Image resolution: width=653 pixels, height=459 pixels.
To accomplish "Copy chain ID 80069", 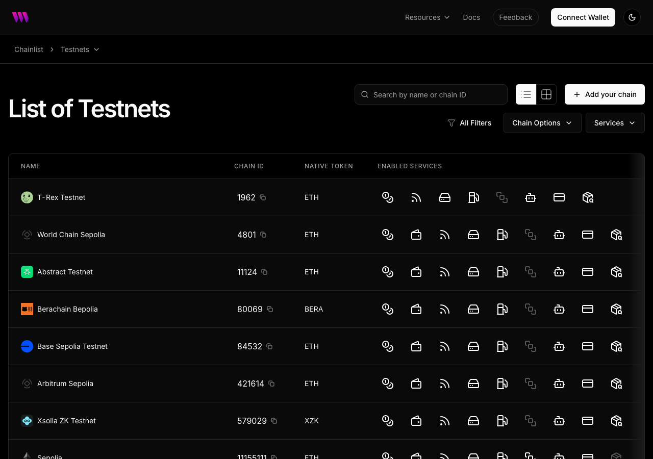I will 270,309.
